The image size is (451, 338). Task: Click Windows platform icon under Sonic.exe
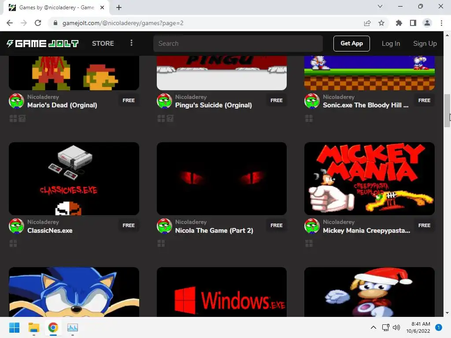click(x=309, y=118)
